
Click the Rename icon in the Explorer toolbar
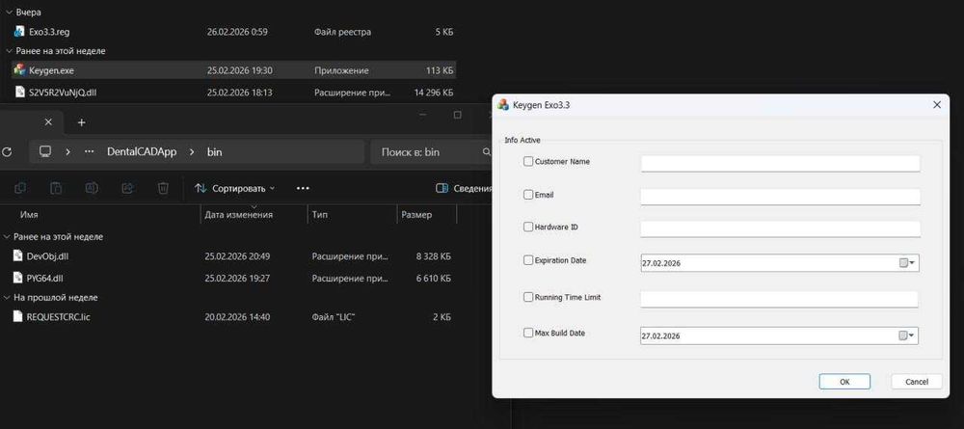coord(91,188)
